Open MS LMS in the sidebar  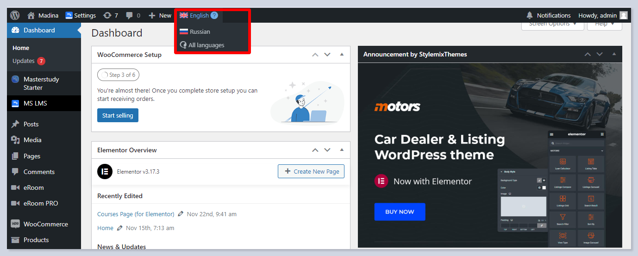(35, 103)
